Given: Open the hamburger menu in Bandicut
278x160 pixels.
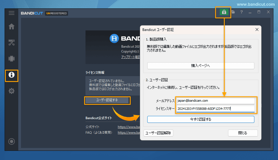Looking at the screenshot, I should click(11, 13).
